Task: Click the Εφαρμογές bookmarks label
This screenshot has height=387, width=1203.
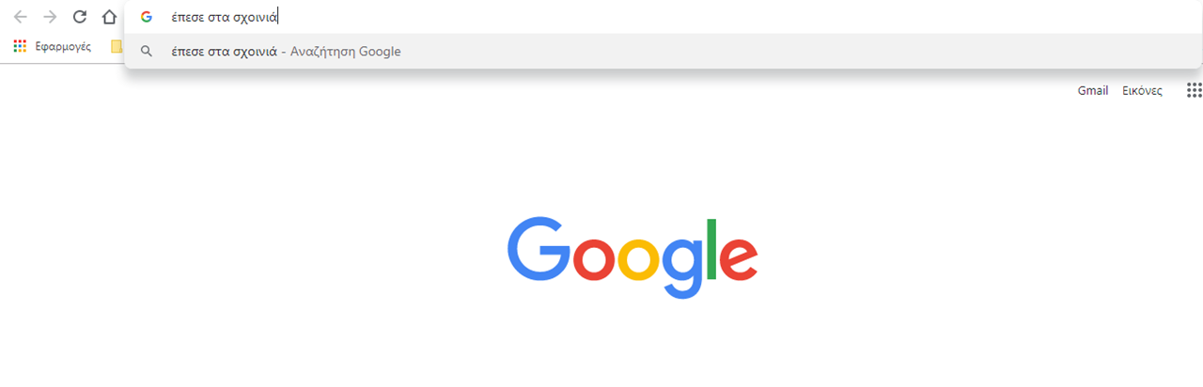Action: tap(63, 46)
